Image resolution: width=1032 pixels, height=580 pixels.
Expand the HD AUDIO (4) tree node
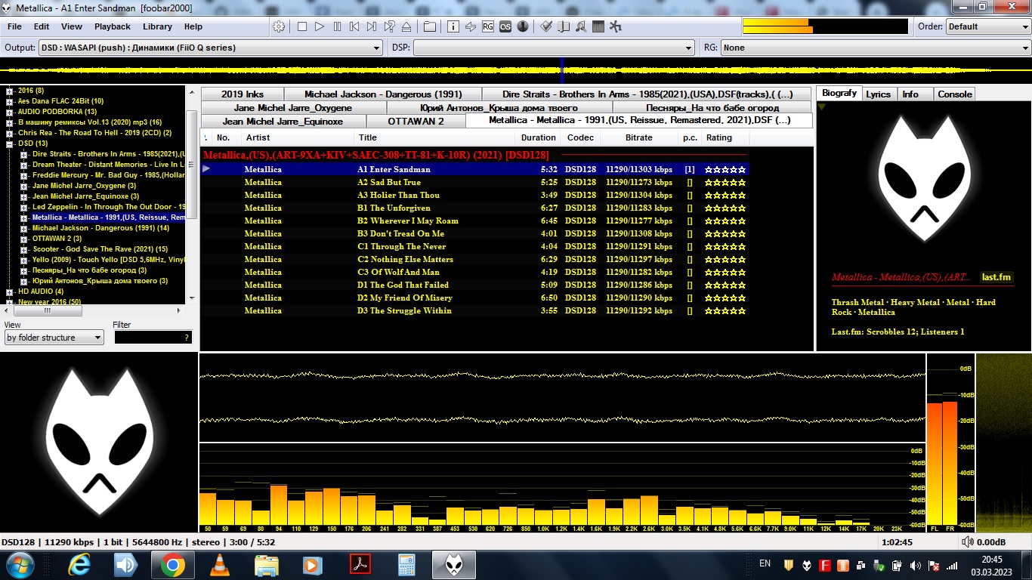(10, 292)
